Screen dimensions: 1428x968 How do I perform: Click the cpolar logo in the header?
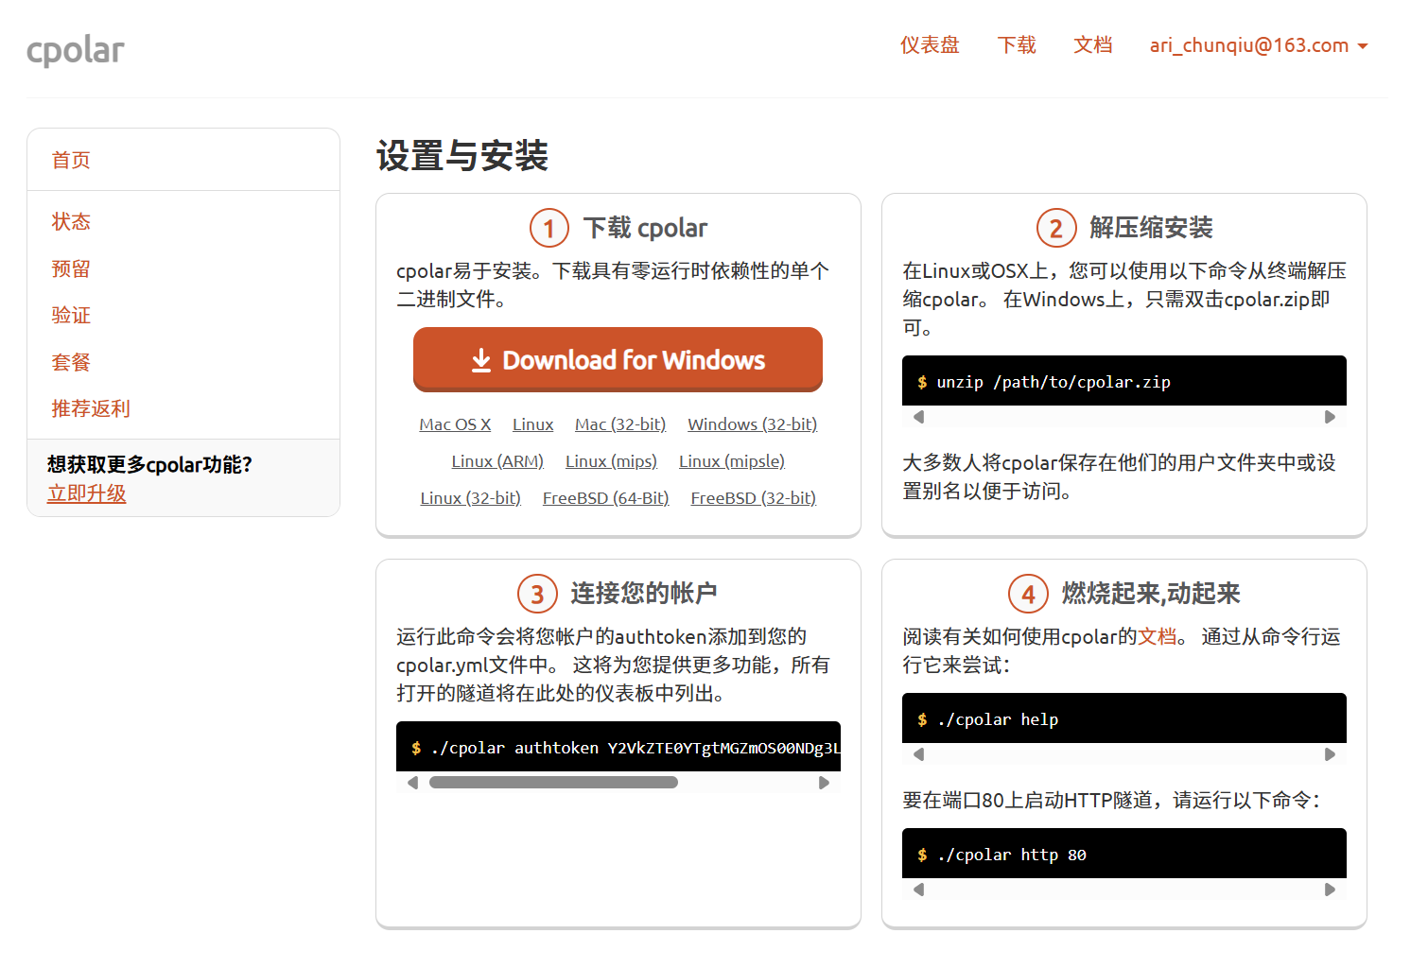point(76,50)
